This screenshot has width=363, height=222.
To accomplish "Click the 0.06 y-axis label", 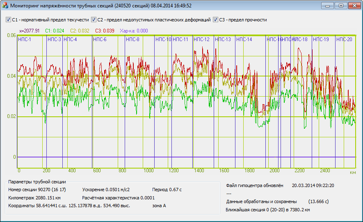I will [11, 35].
